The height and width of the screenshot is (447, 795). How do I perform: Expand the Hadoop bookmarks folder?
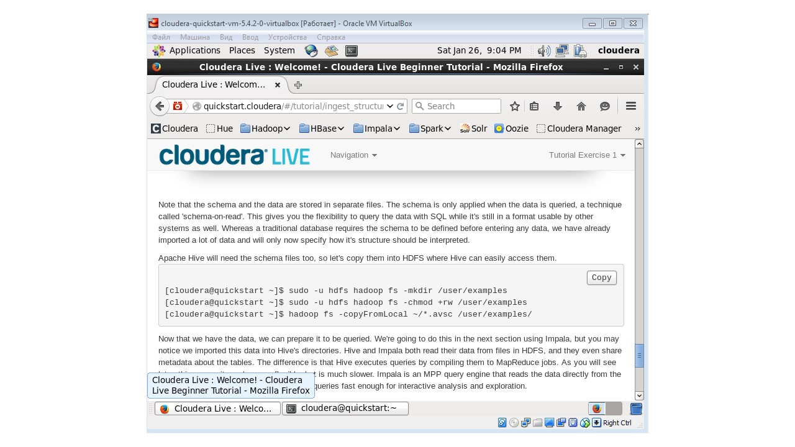[x=265, y=129]
